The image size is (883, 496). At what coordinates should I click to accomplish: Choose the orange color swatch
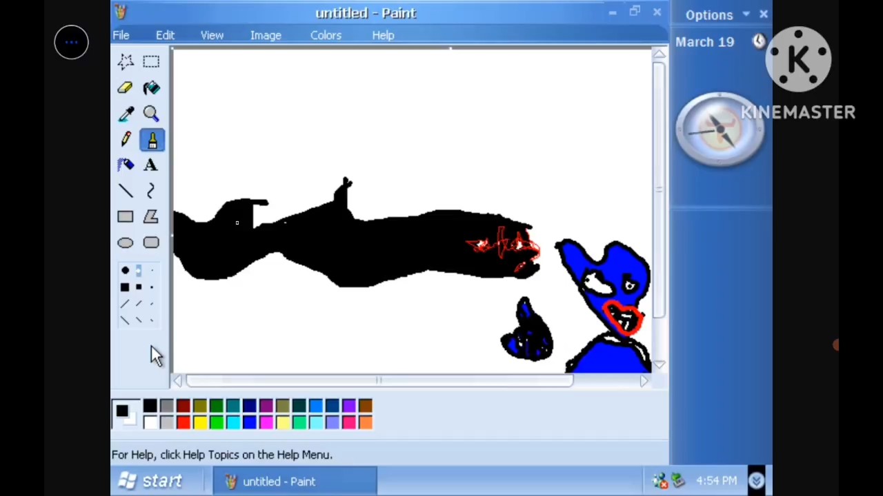coord(365,422)
